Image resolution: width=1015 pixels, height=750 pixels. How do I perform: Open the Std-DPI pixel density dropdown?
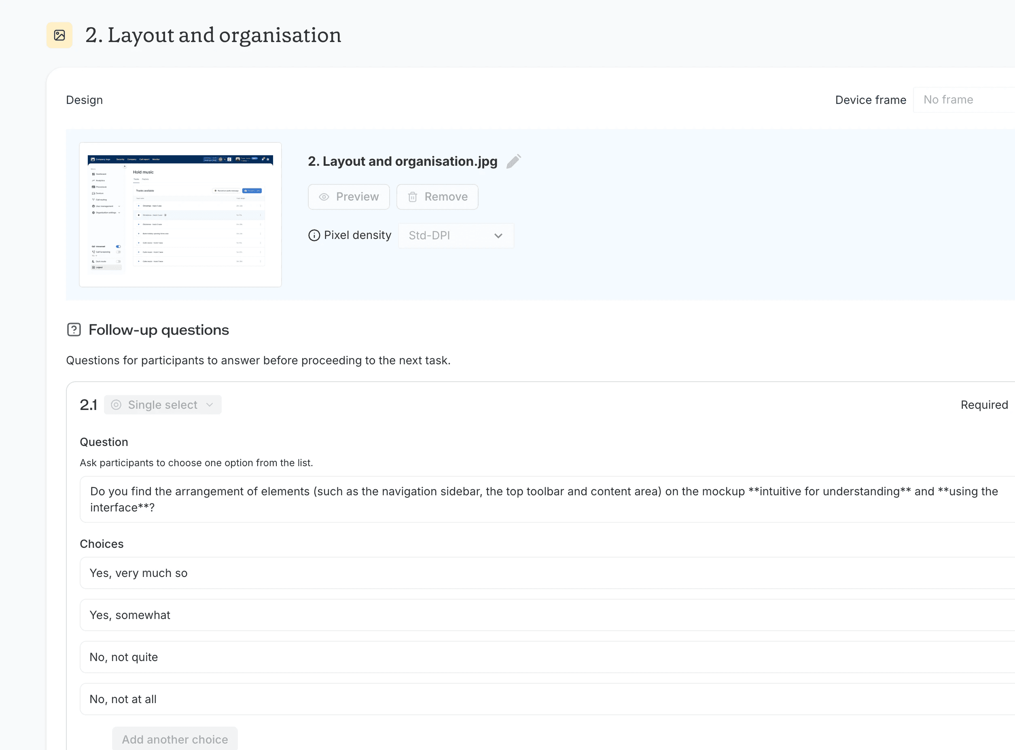click(x=456, y=235)
